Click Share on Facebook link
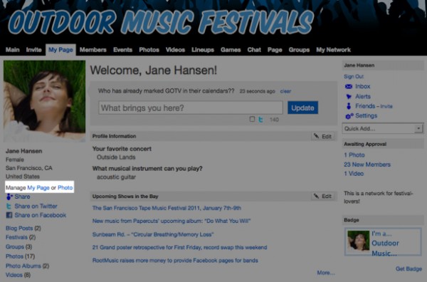Viewport: 427px width, 282px height. coord(41,215)
